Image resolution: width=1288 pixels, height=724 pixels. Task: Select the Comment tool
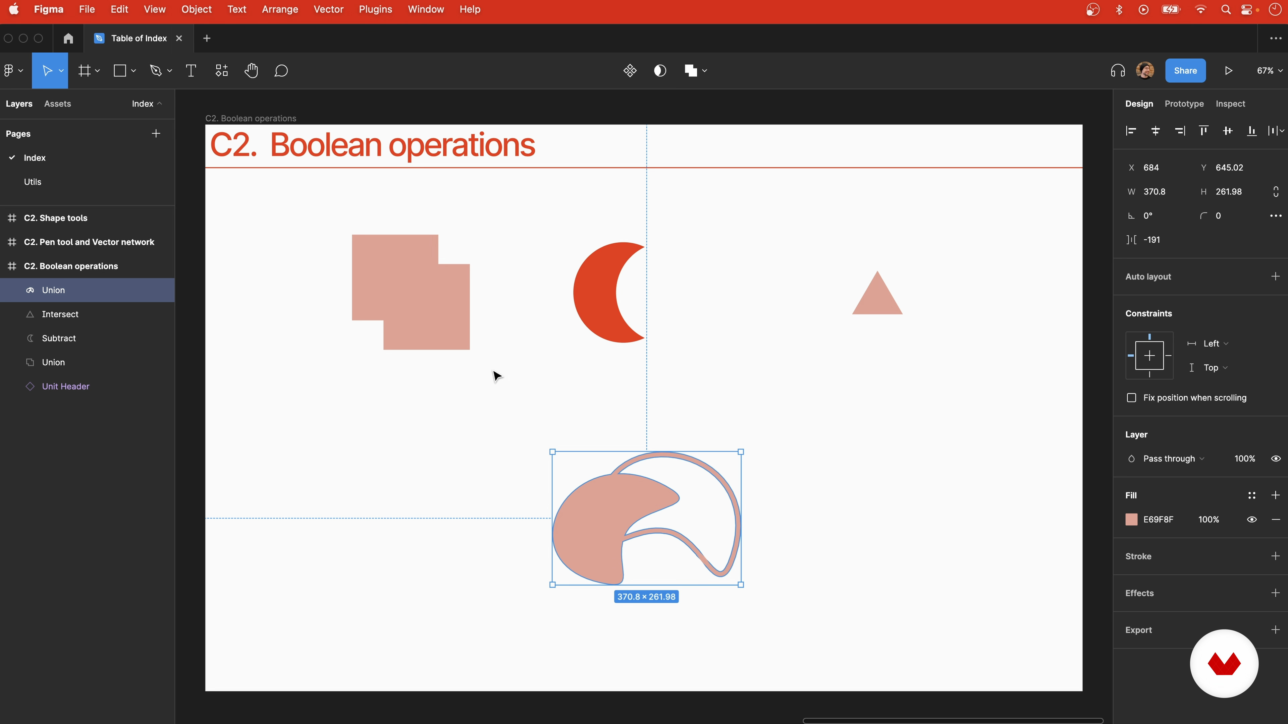281,70
